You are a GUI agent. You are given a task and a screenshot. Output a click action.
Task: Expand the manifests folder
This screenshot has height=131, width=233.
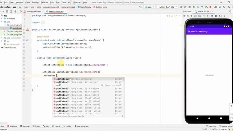click(x=2, y=19)
